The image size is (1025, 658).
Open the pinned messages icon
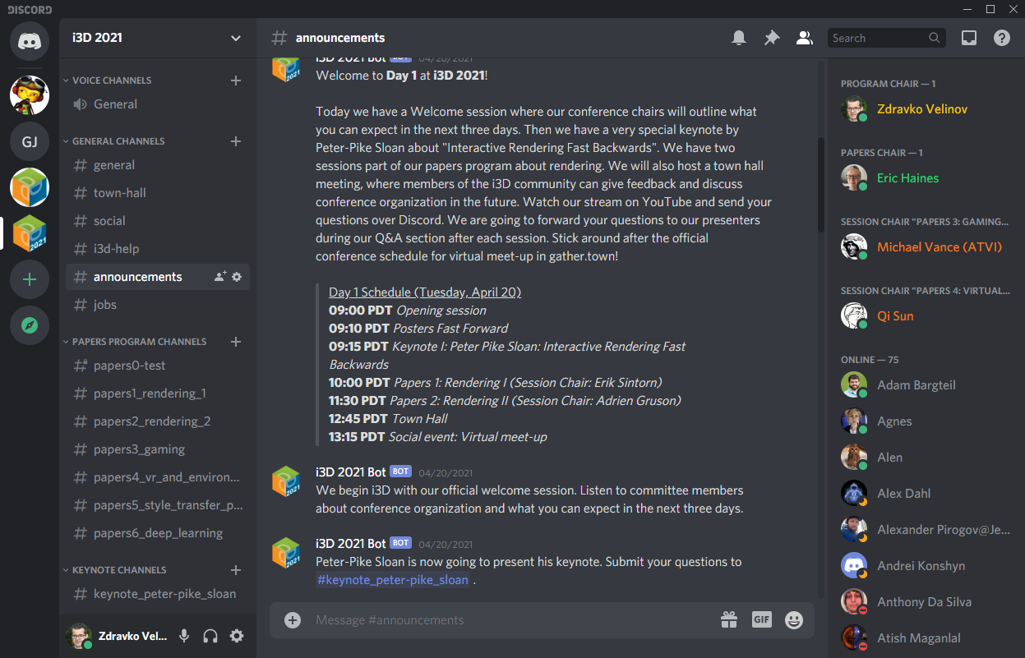tap(771, 37)
